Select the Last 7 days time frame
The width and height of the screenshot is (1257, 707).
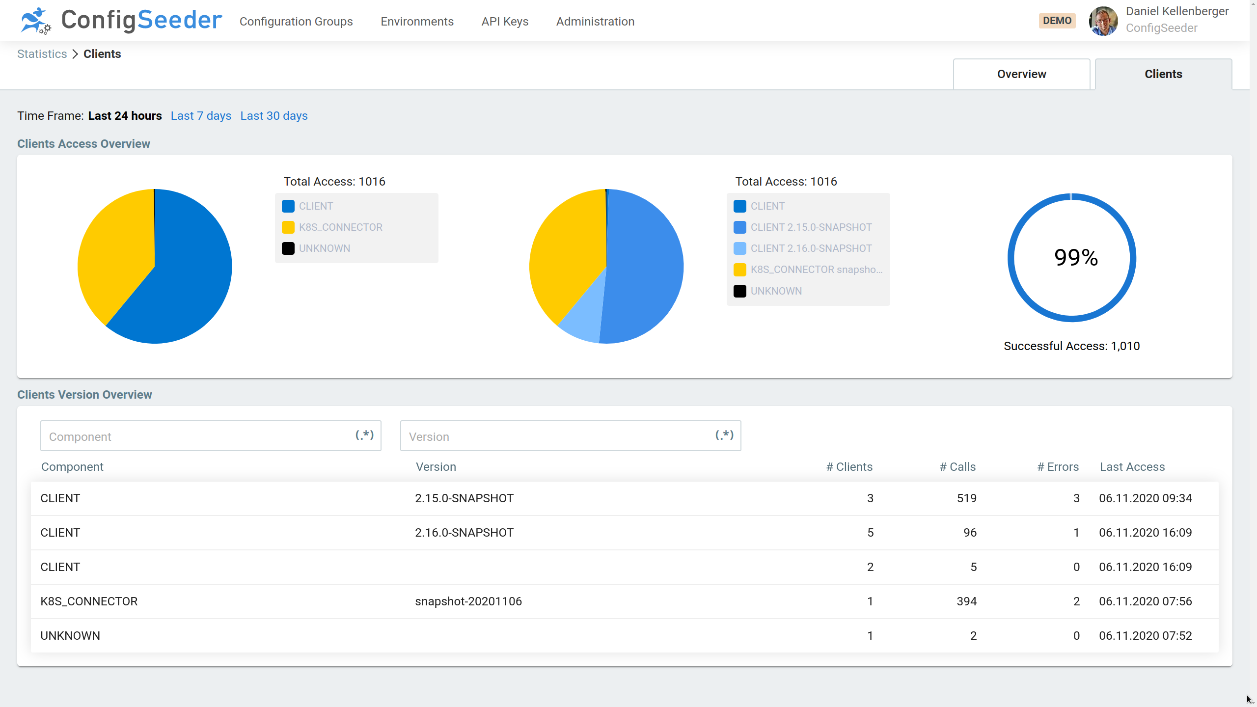(200, 116)
